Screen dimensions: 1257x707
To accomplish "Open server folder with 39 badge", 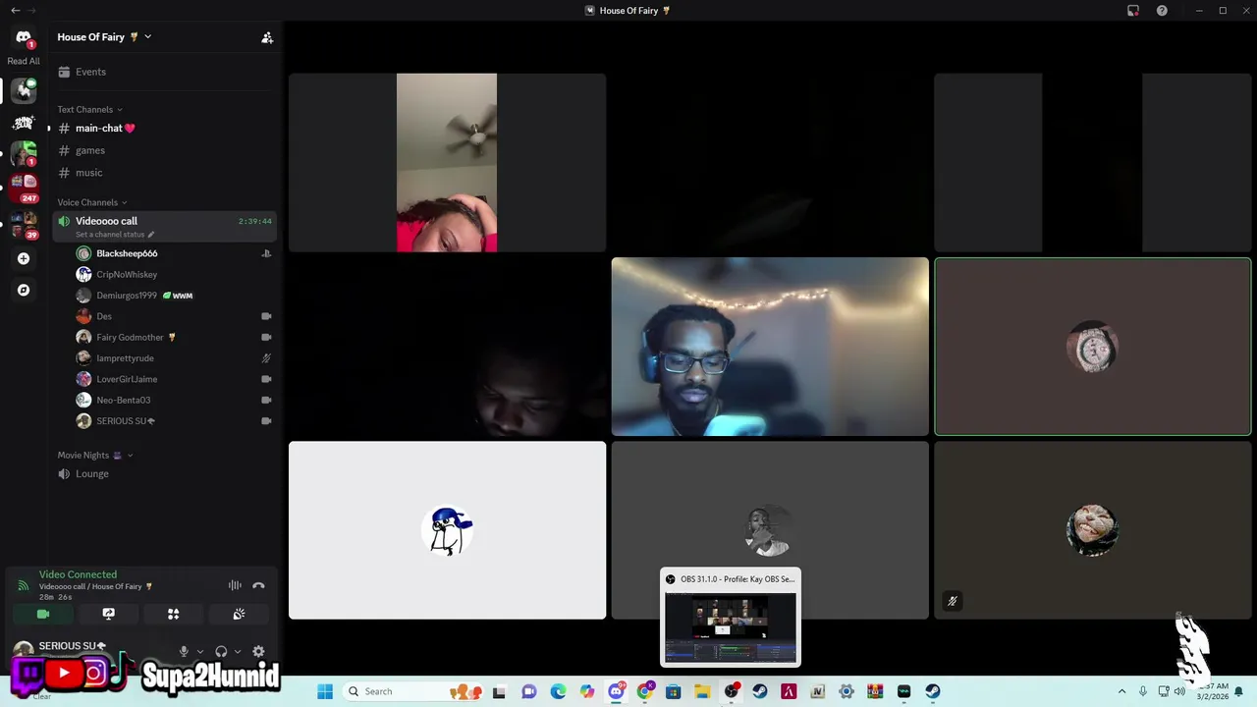I will coord(24,224).
